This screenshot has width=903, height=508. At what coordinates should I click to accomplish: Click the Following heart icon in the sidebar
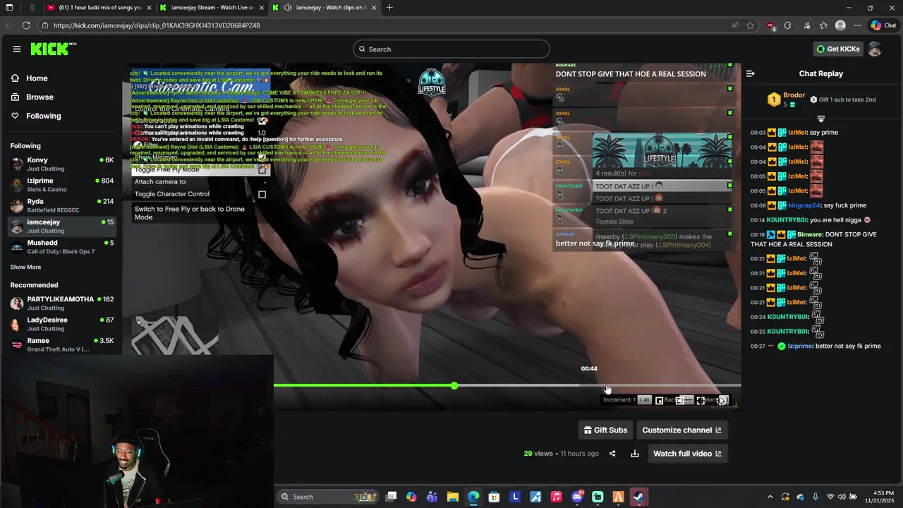(16, 116)
